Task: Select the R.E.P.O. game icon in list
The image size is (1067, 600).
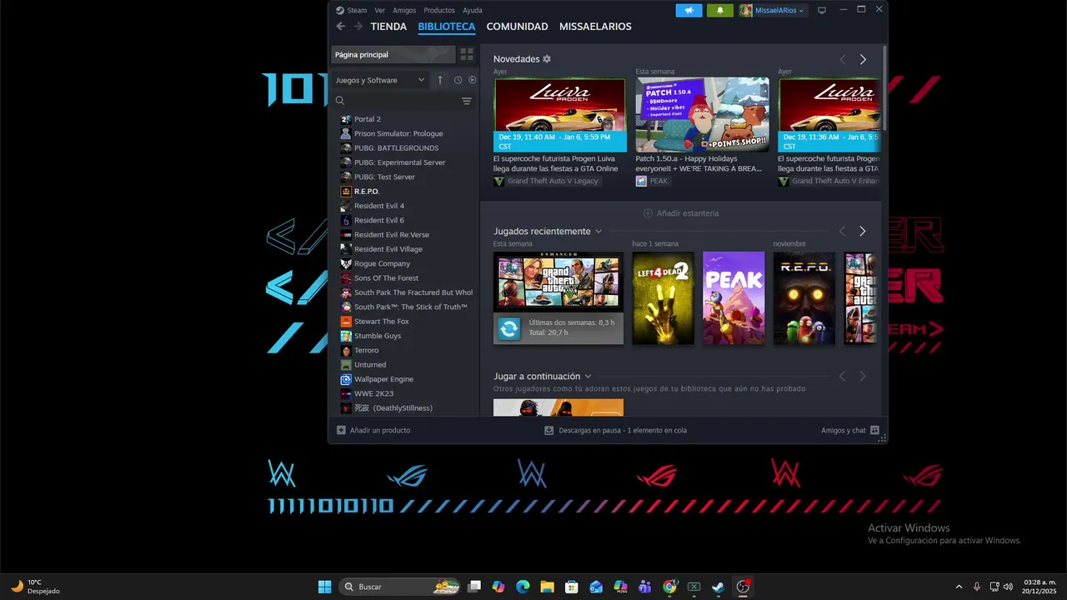Action: tap(346, 191)
